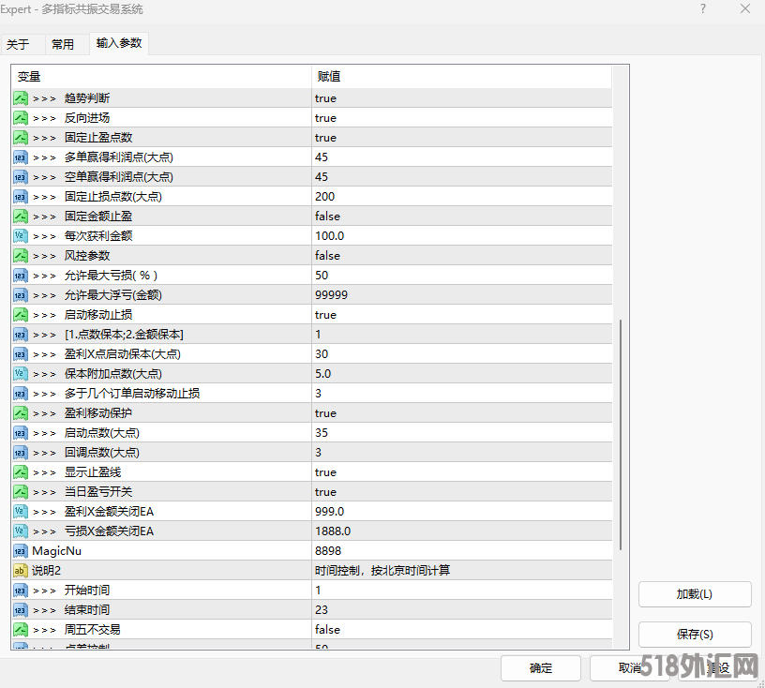Click the integer icon beside 固定止损点数(大点)

[x=21, y=197]
